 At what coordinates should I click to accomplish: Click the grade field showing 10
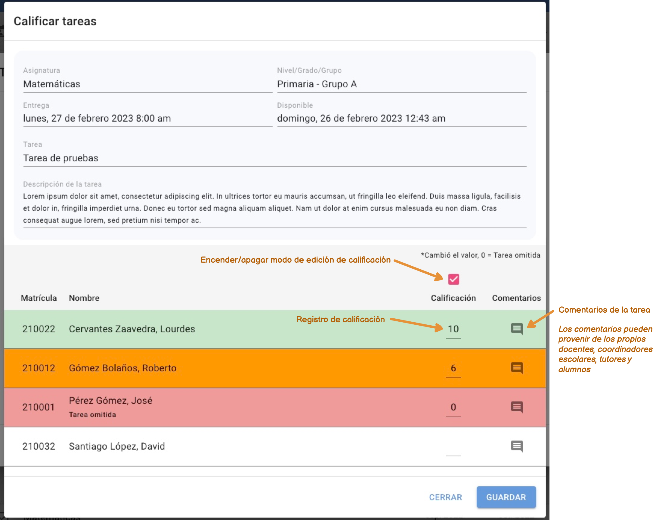[x=453, y=329]
